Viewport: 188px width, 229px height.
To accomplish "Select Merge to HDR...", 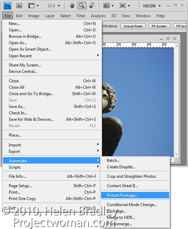I will tap(135, 218).
